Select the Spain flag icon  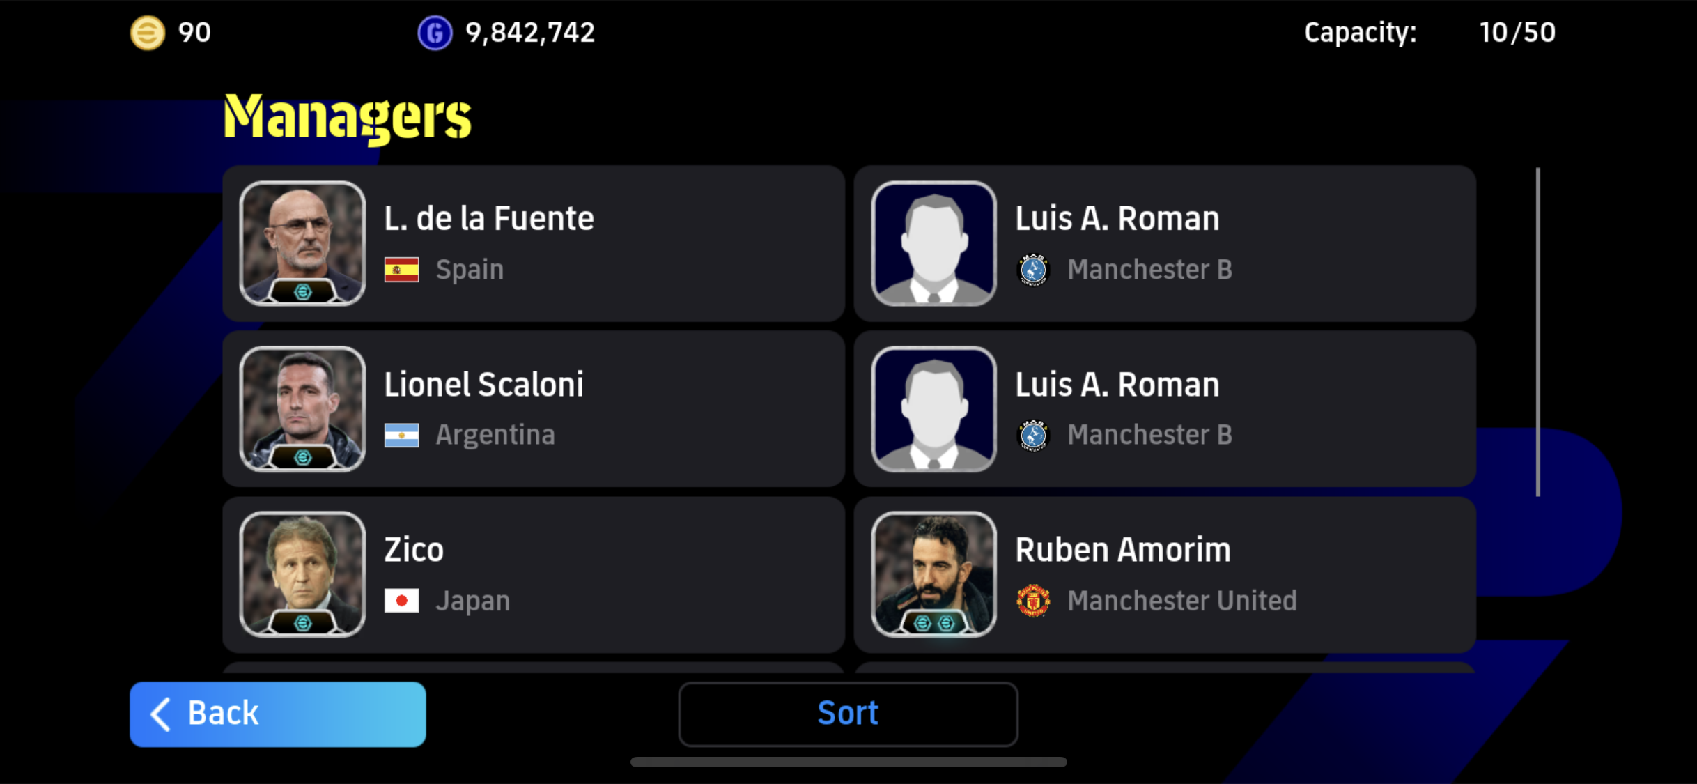[402, 270]
